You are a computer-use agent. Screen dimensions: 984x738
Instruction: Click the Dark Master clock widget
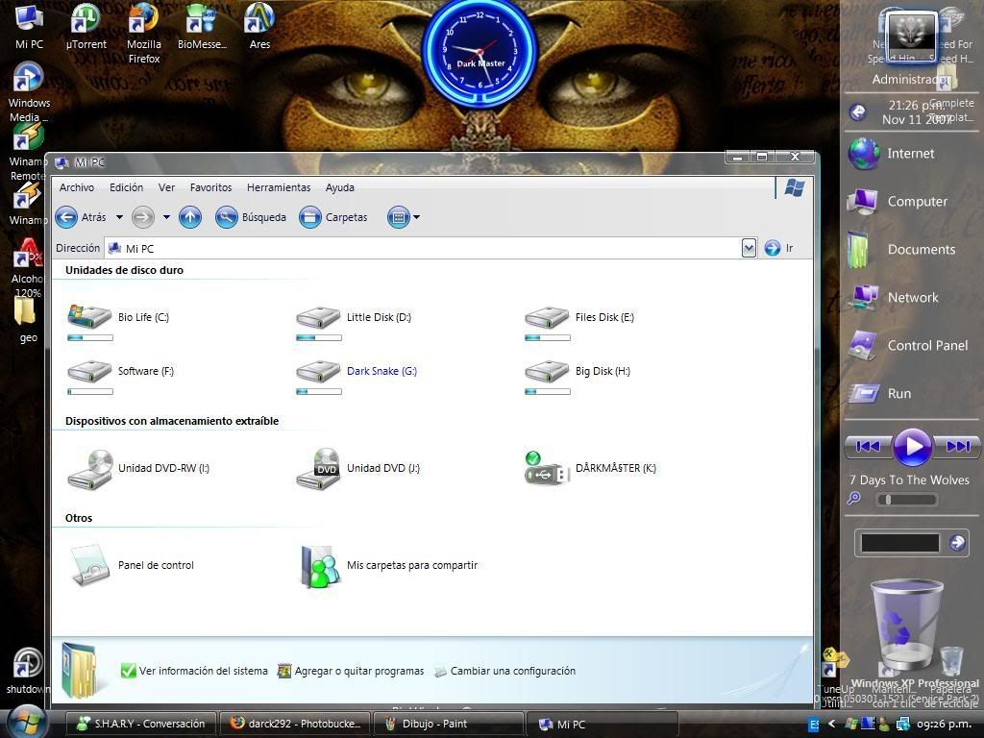point(480,53)
